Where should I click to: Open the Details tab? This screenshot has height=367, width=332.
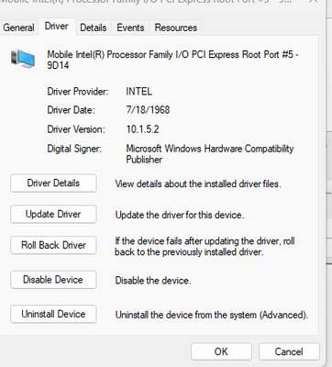(94, 28)
